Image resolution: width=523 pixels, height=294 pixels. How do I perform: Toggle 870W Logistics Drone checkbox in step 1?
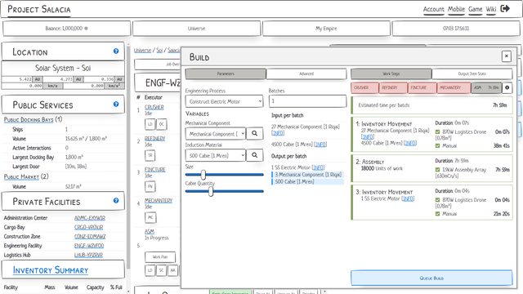coord(437,132)
